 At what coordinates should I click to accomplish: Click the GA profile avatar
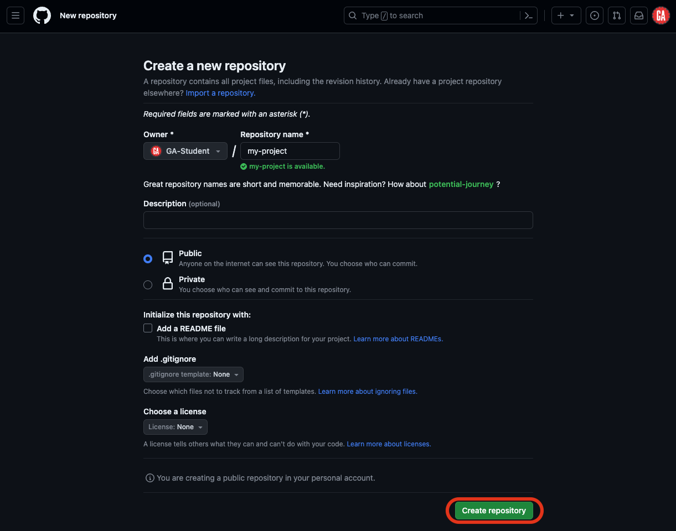(x=660, y=15)
